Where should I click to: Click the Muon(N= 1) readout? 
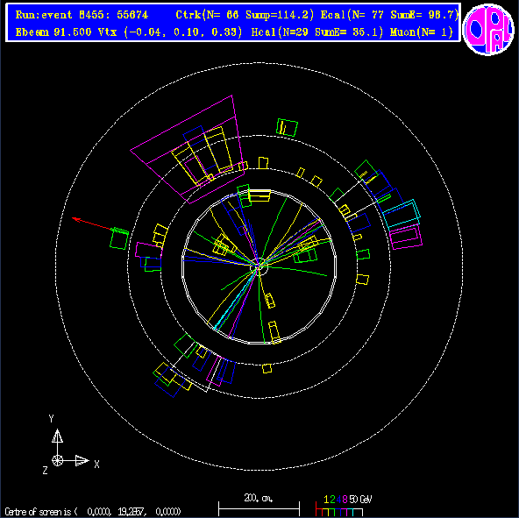pyautogui.click(x=422, y=32)
